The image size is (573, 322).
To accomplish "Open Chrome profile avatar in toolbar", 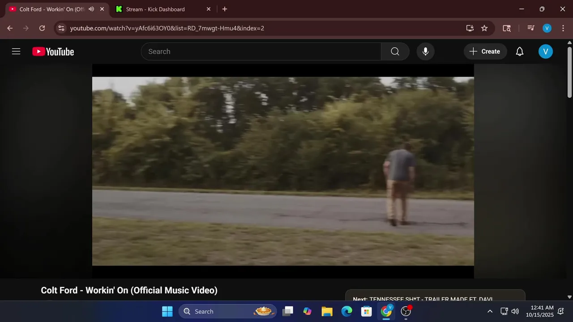I will coord(547,28).
